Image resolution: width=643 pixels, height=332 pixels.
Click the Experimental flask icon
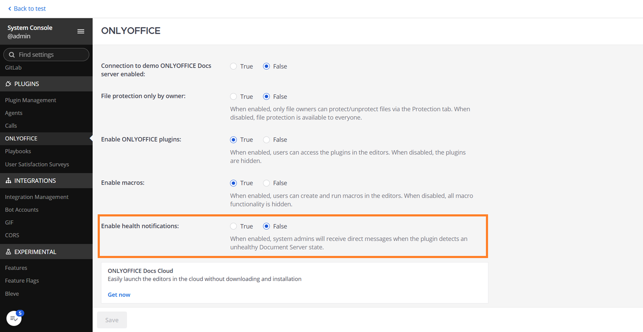click(8, 252)
